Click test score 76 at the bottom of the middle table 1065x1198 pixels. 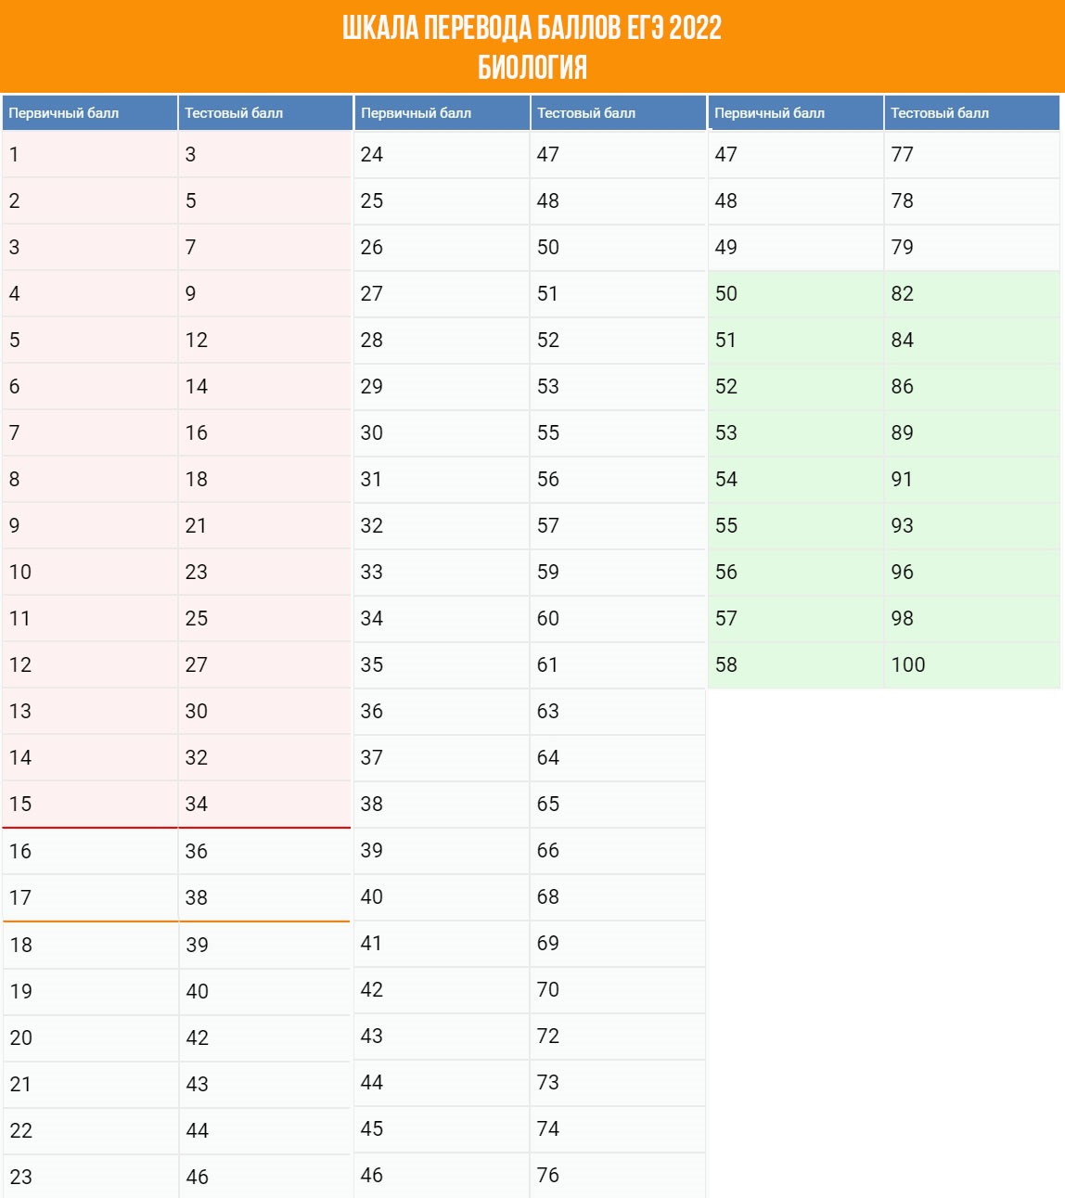click(x=618, y=1175)
